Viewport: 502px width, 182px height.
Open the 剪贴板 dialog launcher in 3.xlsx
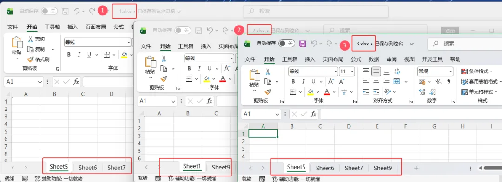[282, 101]
